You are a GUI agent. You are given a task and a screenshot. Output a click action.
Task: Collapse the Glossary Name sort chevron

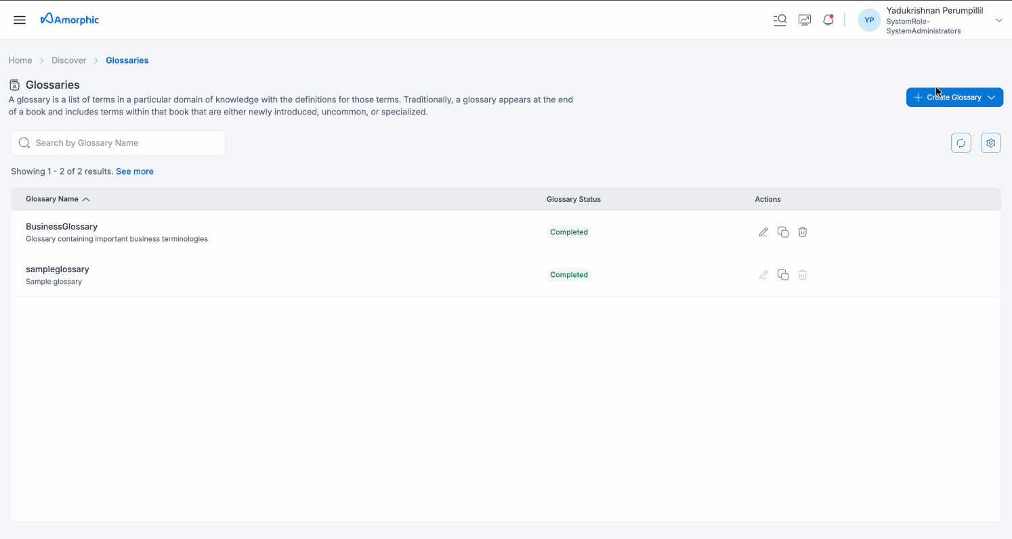coord(86,199)
